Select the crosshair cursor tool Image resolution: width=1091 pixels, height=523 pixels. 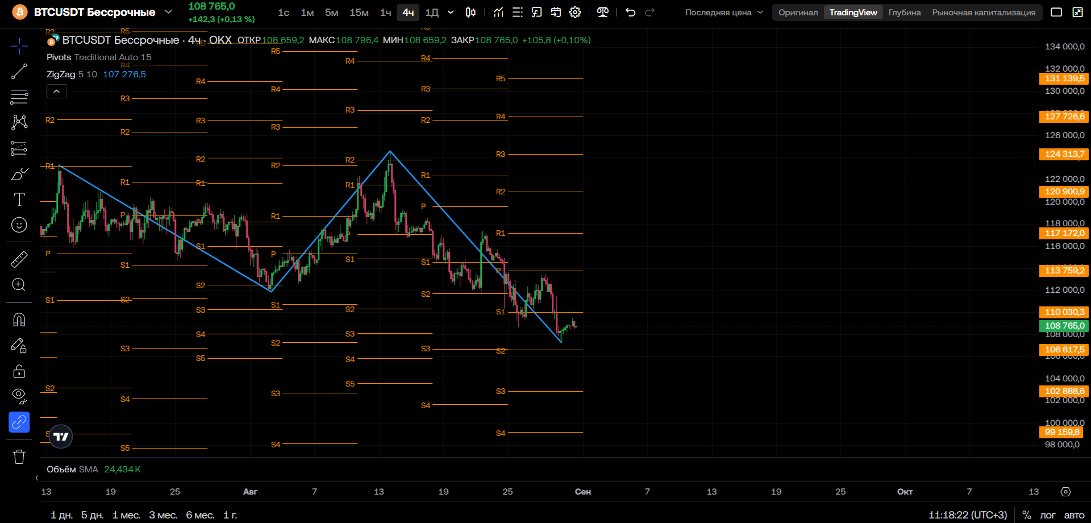click(x=19, y=46)
